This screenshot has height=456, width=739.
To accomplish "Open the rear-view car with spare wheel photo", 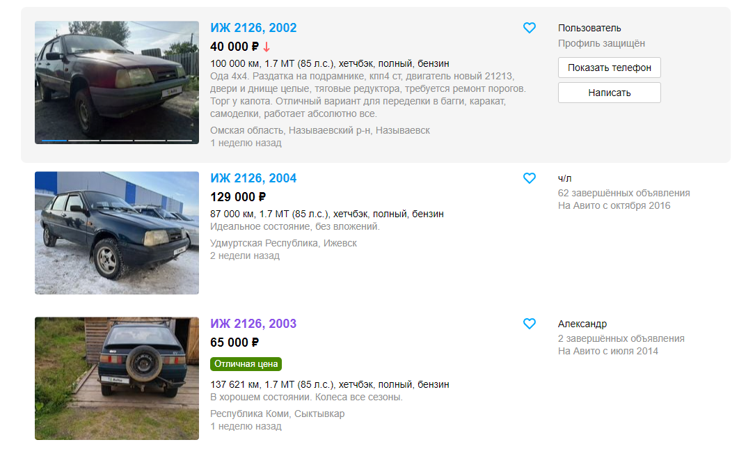I will (x=117, y=378).
